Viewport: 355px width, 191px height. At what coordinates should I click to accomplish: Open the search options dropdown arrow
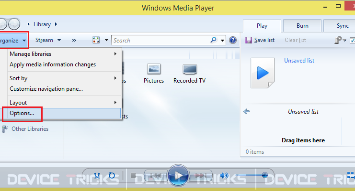point(223,41)
